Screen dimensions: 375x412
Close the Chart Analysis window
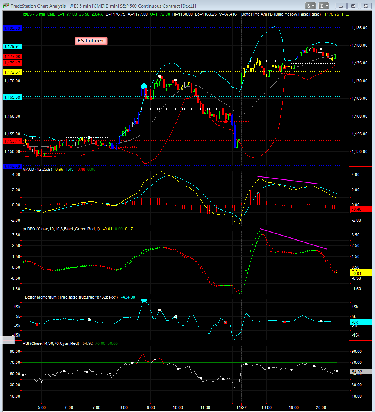[x=366, y=6]
